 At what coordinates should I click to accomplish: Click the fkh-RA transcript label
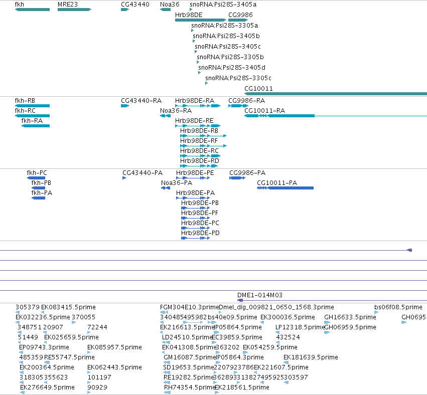tap(32, 120)
